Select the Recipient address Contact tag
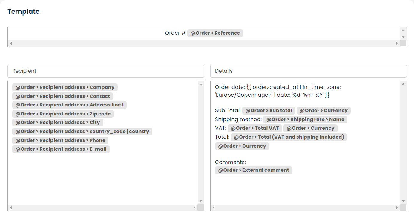Image resolution: width=414 pixels, height=215 pixels. point(62,96)
